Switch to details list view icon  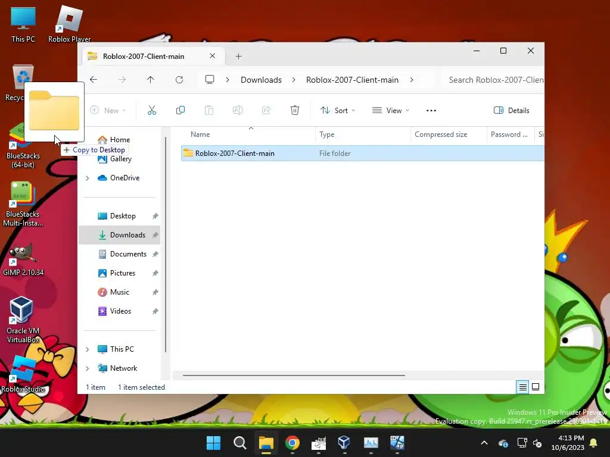(x=522, y=387)
